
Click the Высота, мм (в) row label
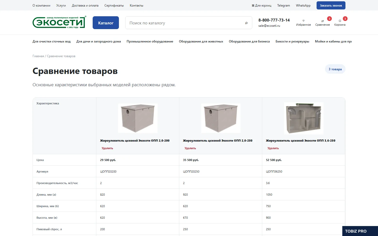(47, 218)
